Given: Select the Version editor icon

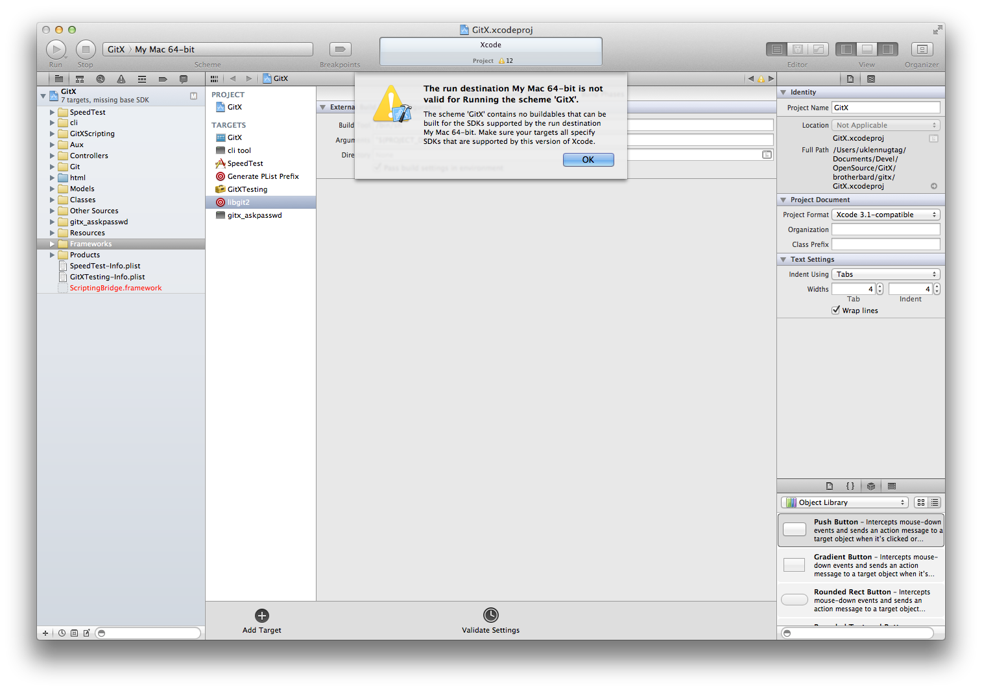Looking at the screenshot, I should [819, 49].
